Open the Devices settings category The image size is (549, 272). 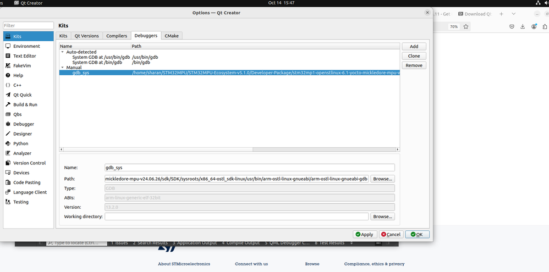[29, 173]
